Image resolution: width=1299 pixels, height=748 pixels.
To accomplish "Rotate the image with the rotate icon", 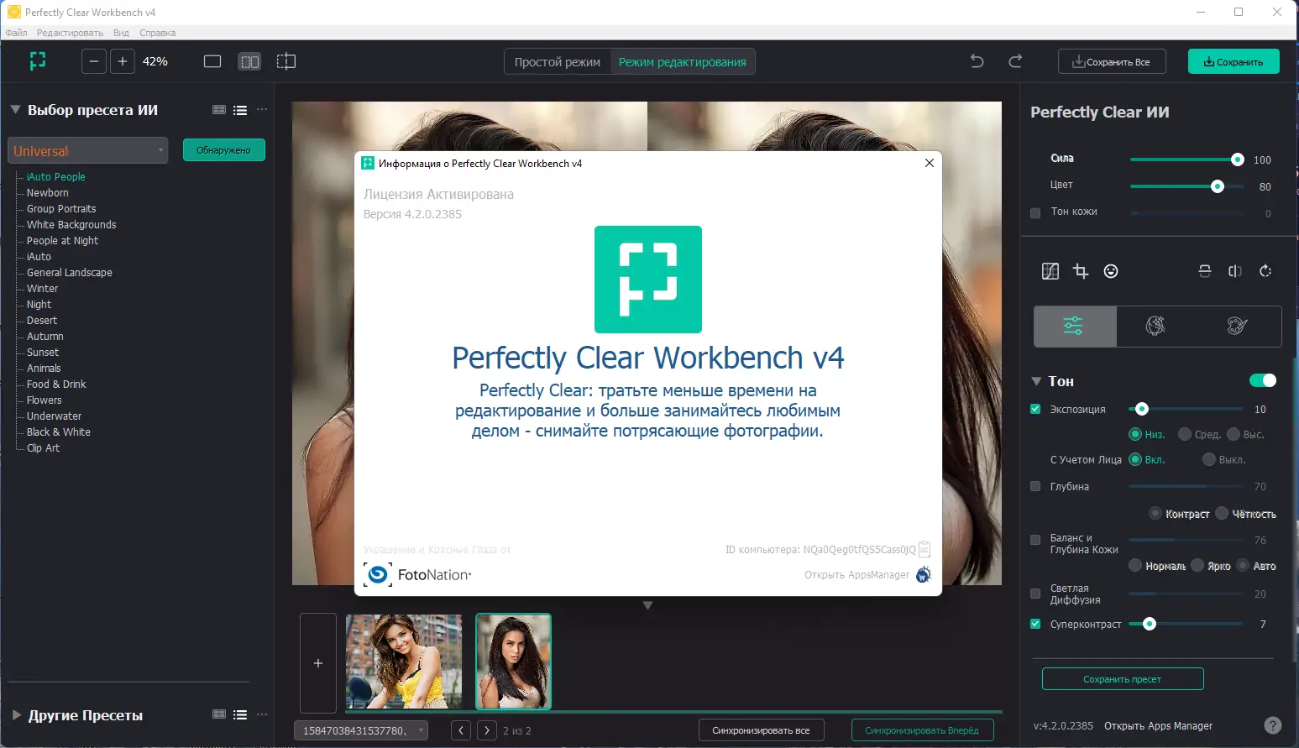I will tap(1265, 271).
